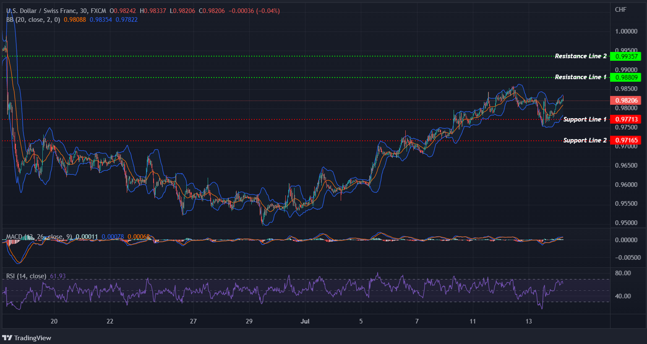
Task: Click the Jul label on the time axis
Action: point(305,321)
